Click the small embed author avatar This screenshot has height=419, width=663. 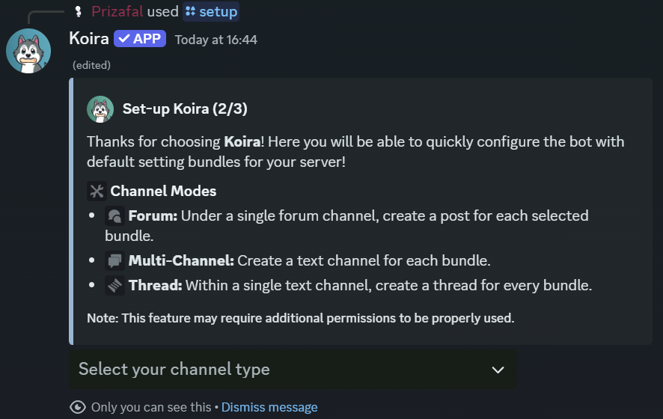(100, 109)
